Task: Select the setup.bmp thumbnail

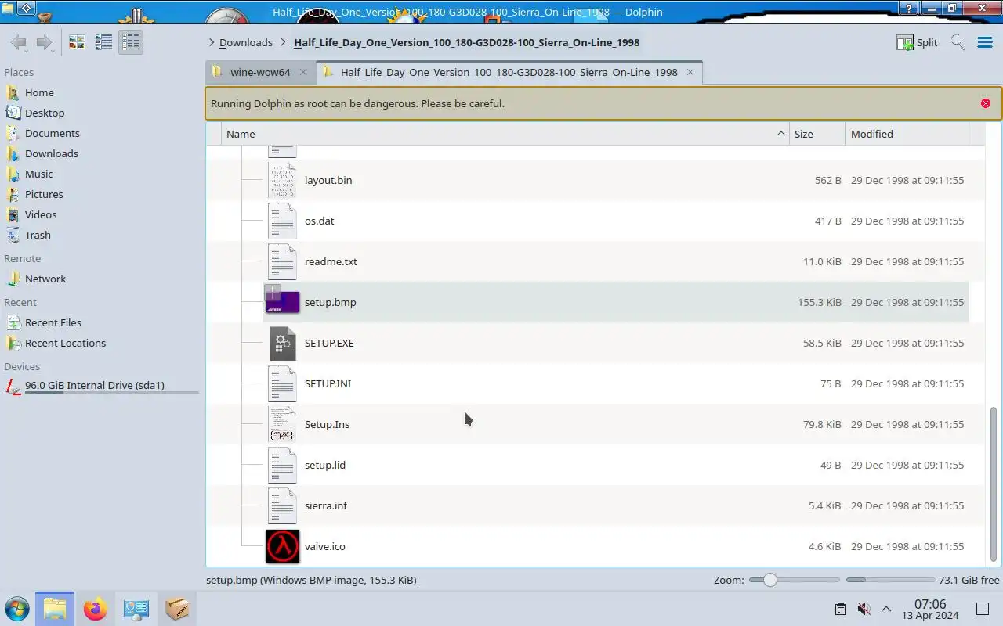Action: [x=282, y=302]
